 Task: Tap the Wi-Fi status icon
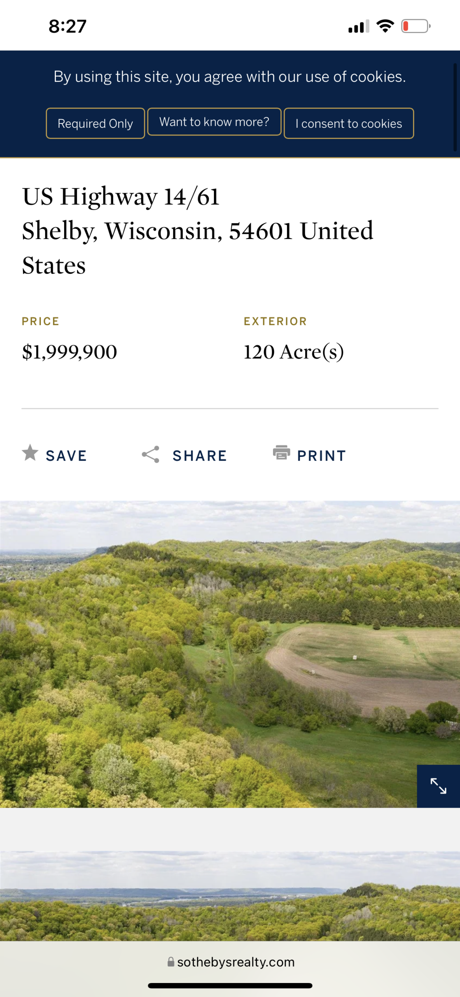(x=385, y=26)
